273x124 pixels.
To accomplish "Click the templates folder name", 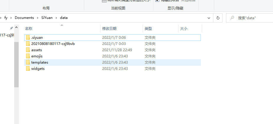I will coord(40,62).
